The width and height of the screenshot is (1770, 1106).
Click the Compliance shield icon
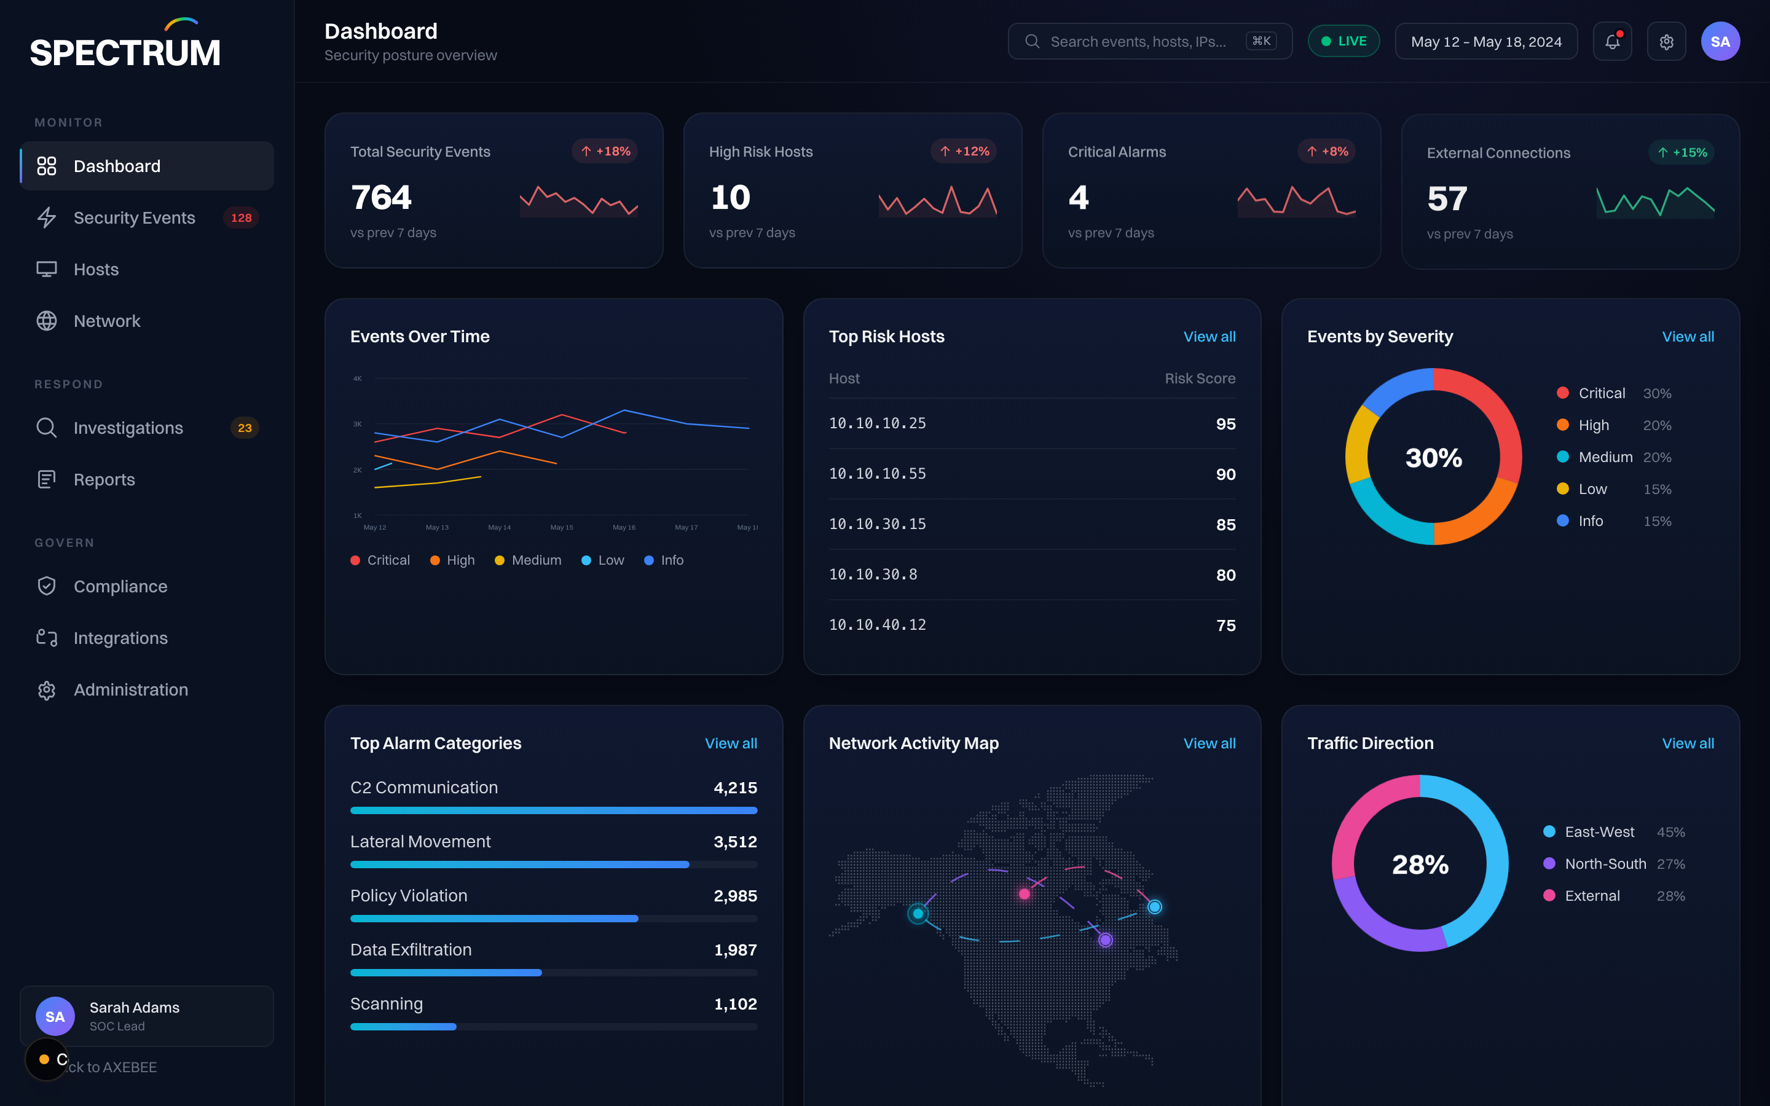[46, 586]
